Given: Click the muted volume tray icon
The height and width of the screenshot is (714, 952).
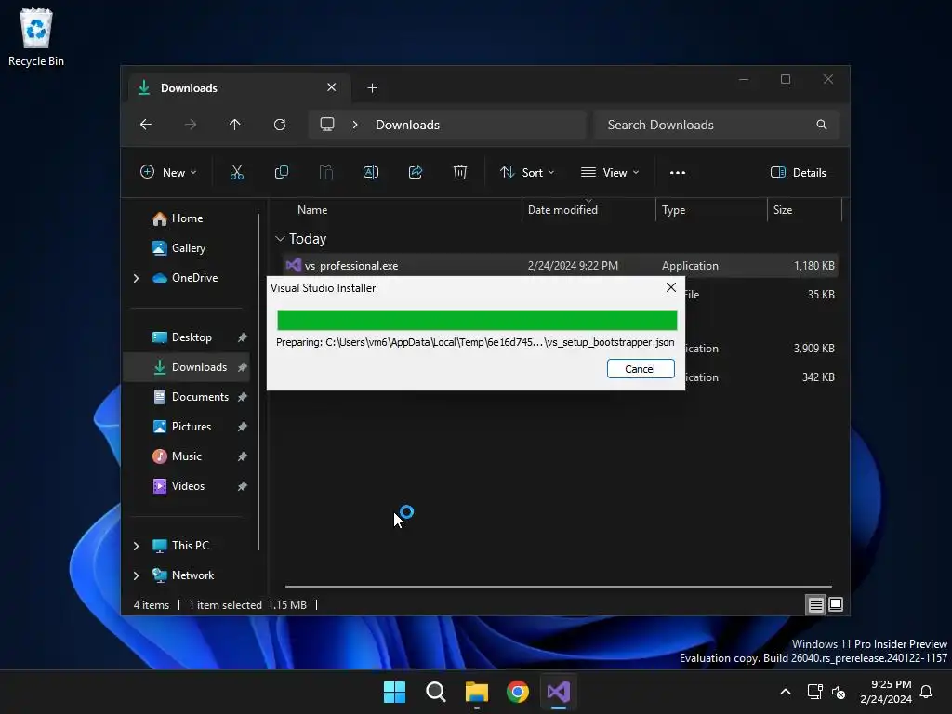Looking at the screenshot, I should tap(839, 692).
